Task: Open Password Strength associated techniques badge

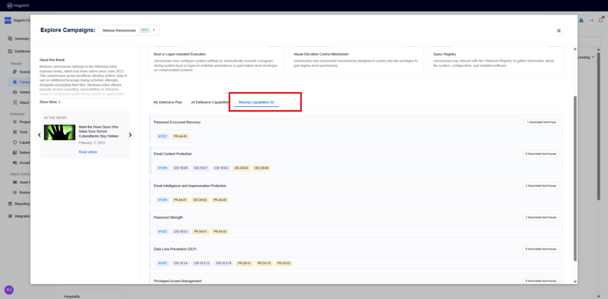Action: tap(540, 217)
